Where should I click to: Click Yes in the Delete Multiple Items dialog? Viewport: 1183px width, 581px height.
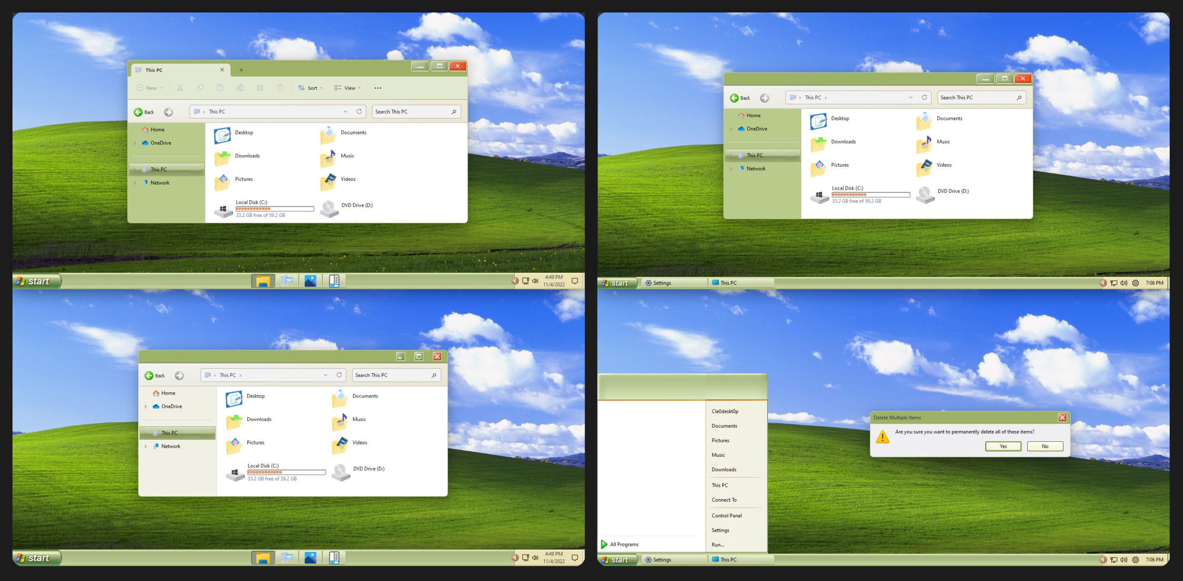click(x=1003, y=446)
